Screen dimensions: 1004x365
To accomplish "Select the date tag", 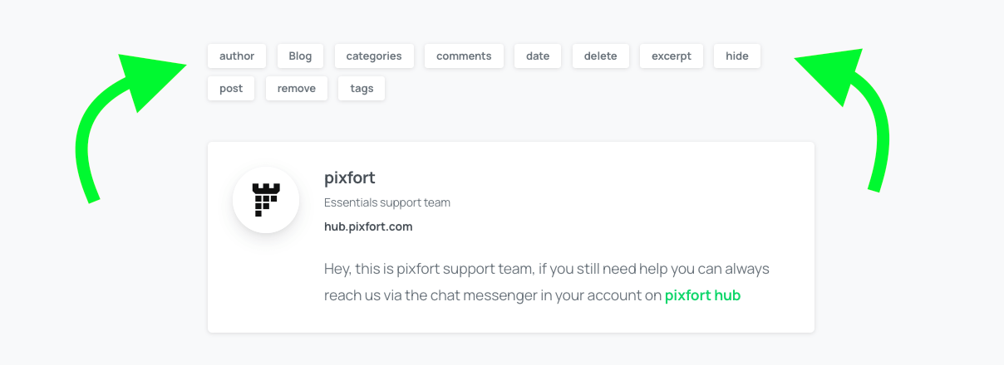I will [x=538, y=56].
